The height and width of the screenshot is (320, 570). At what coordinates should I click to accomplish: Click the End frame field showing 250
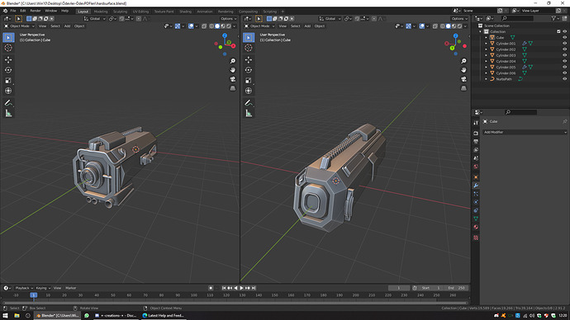(x=457, y=288)
